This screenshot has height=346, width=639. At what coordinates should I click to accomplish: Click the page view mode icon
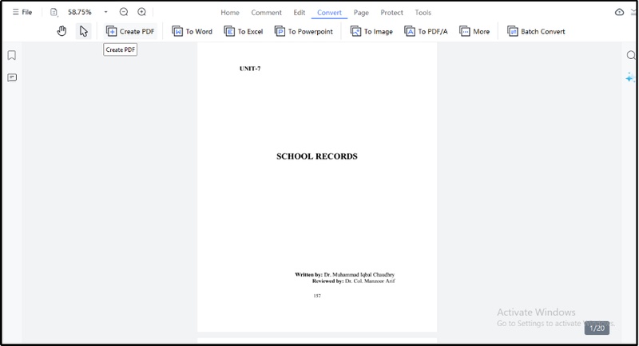[x=54, y=12]
